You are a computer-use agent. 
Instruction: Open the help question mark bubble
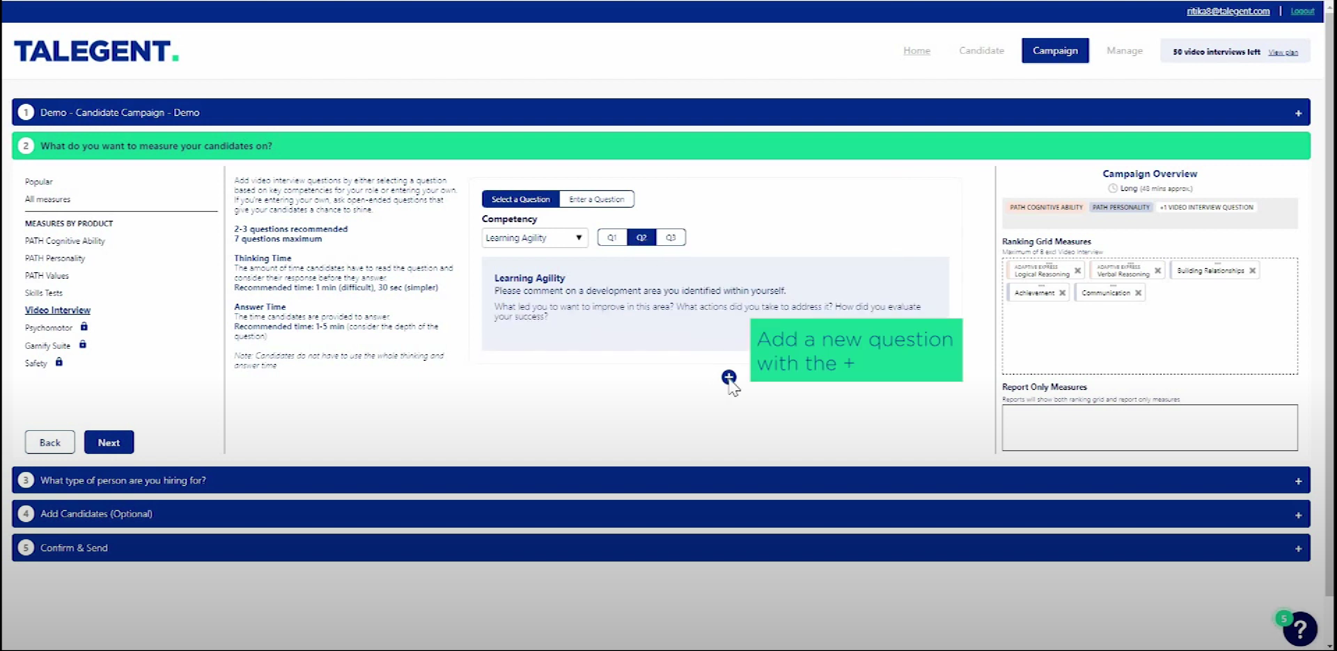click(1301, 629)
